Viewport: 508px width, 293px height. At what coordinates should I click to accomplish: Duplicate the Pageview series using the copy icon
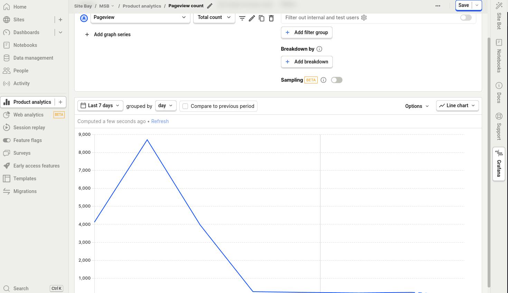(262, 18)
